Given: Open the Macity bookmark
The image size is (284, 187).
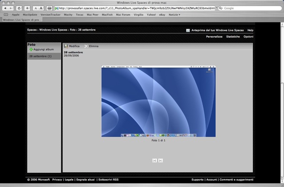Looking at the screenshot, I should tap(68, 15).
